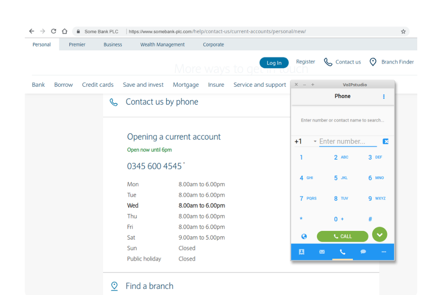The height and width of the screenshot is (295, 442).
Task: Click the backspace icon beside number field
Action: pyautogui.click(x=385, y=142)
